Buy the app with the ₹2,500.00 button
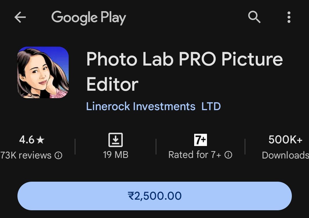309x218 pixels. coord(154,196)
